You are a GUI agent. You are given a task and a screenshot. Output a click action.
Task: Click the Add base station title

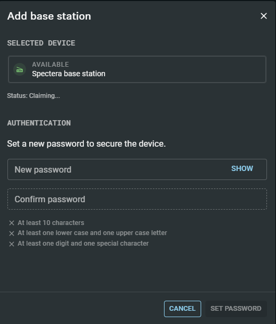[x=49, y=16]
